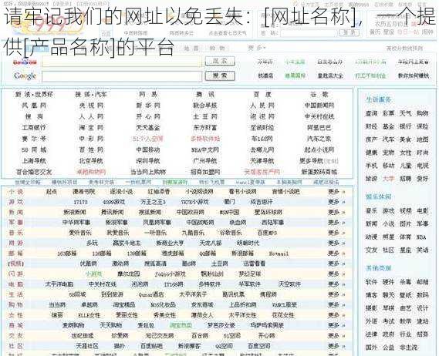Viewport: 439px width, 356px height.
Task: Expand 更多 in the 小说 row
Action: pyautogui.click(x=336, y=192)
